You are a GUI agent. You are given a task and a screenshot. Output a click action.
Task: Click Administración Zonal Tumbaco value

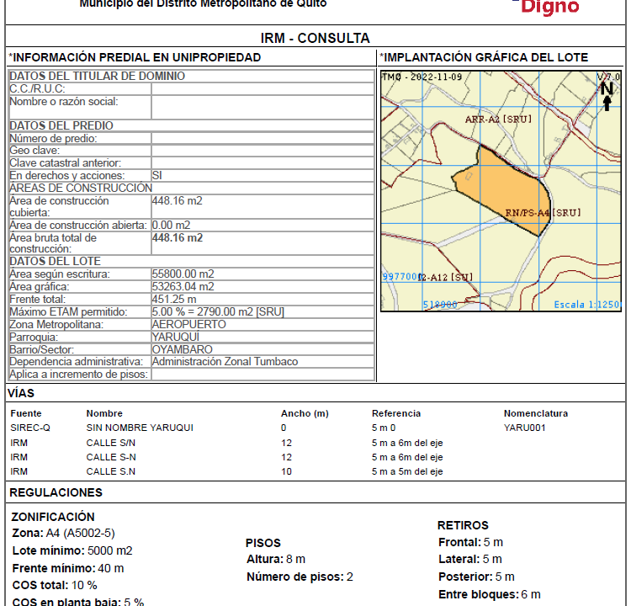pos(225,362)
